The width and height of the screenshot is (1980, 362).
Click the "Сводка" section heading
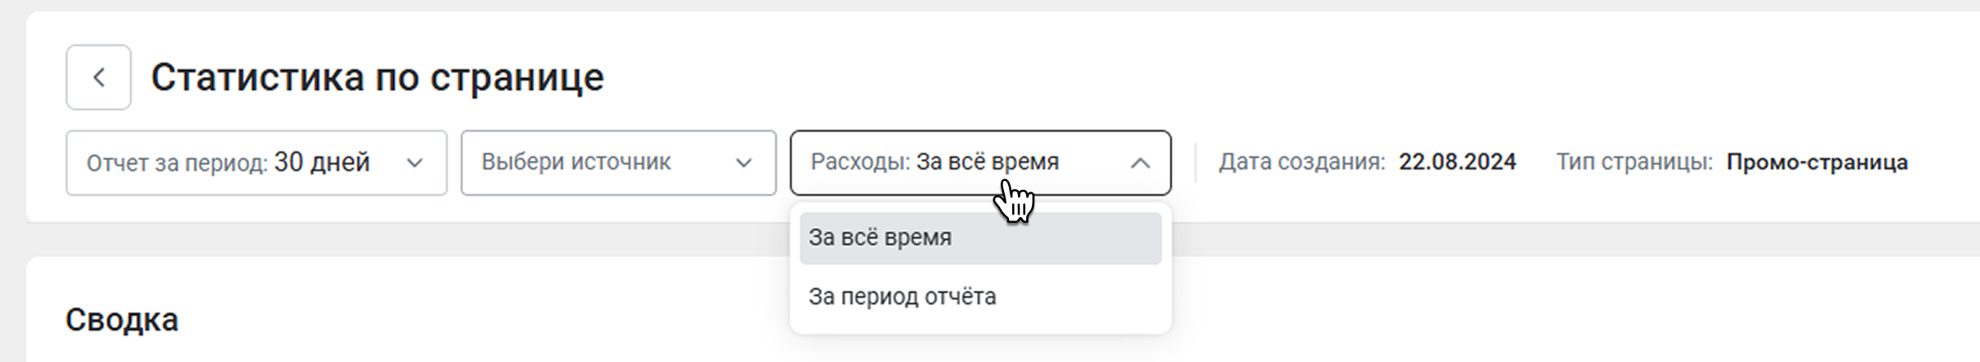tap(122, 319)
